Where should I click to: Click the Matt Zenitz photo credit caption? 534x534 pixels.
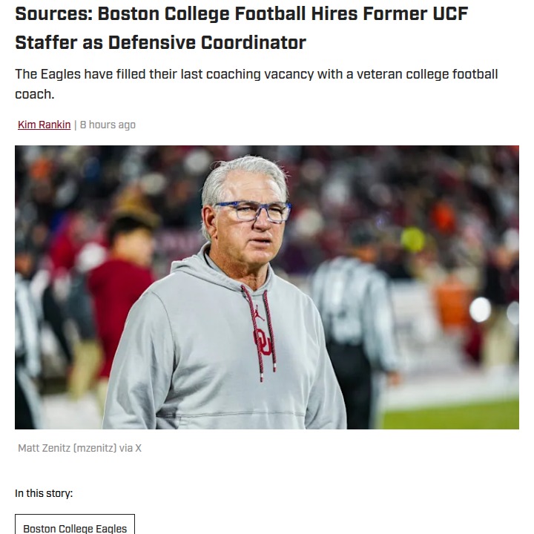79,448
